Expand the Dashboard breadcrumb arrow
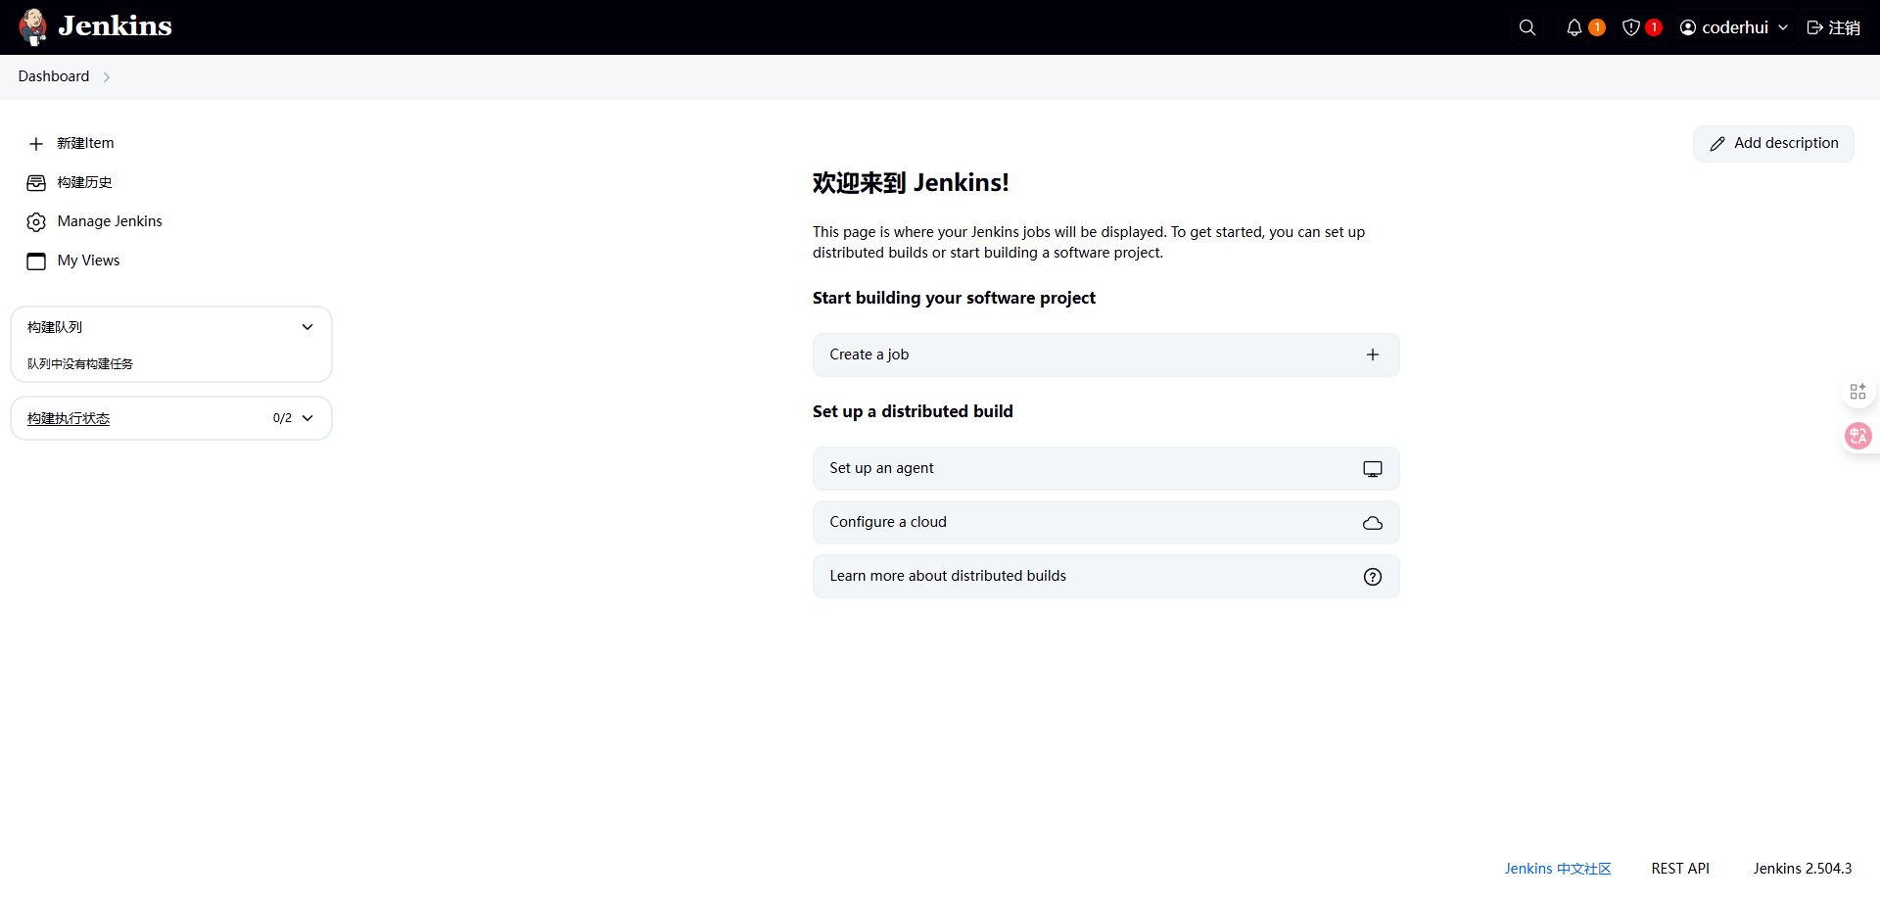 (x=107, y=77)
